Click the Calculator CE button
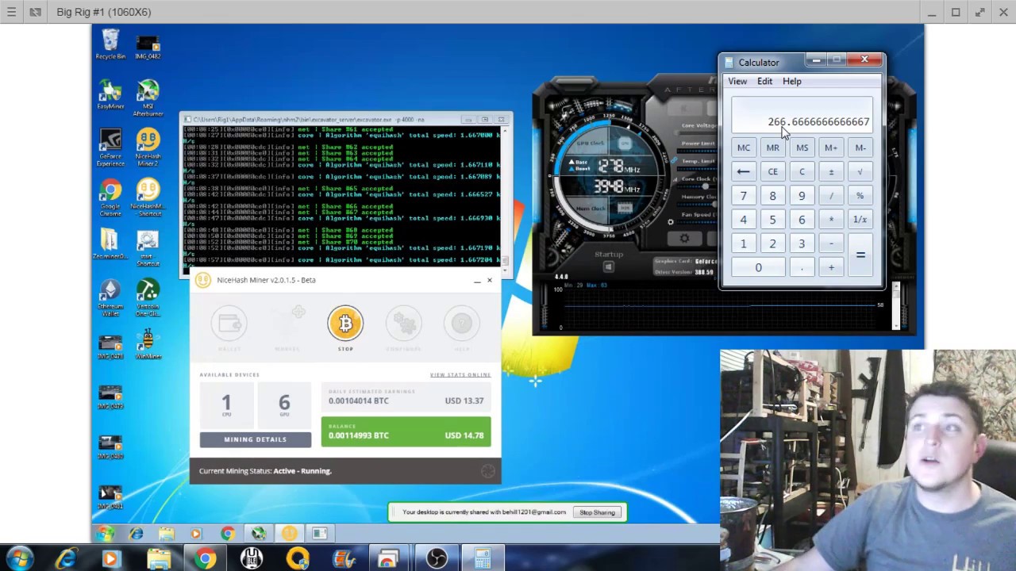Image resolution: width=1016 pixels, height=571 pixels. point(772,171)
